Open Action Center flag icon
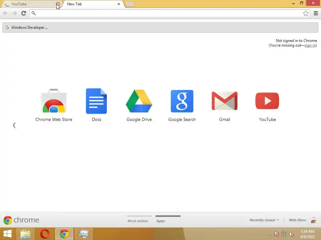Image resolution: width=321 pixels, height=240 pixels. [276, 234]
